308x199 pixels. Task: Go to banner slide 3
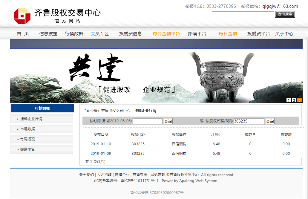click(299, 100)
